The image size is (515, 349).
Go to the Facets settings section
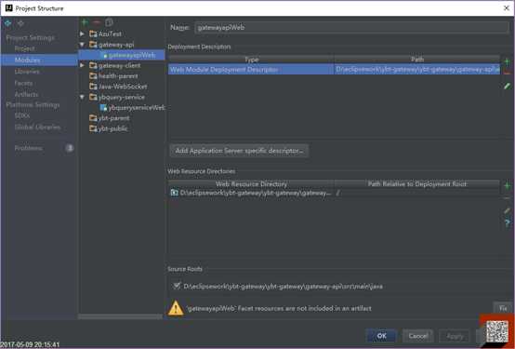pyautogui.click(x=23, y=83)
